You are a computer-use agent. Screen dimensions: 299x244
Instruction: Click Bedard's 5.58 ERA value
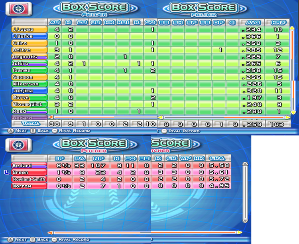pos(218,165)
